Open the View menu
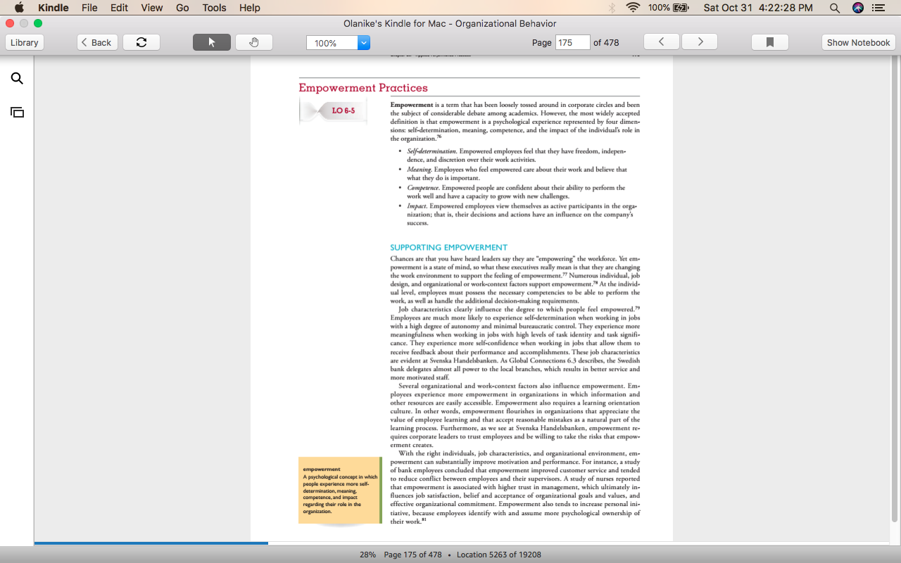Viewport: 901px width, 563px height. point(151,8)
